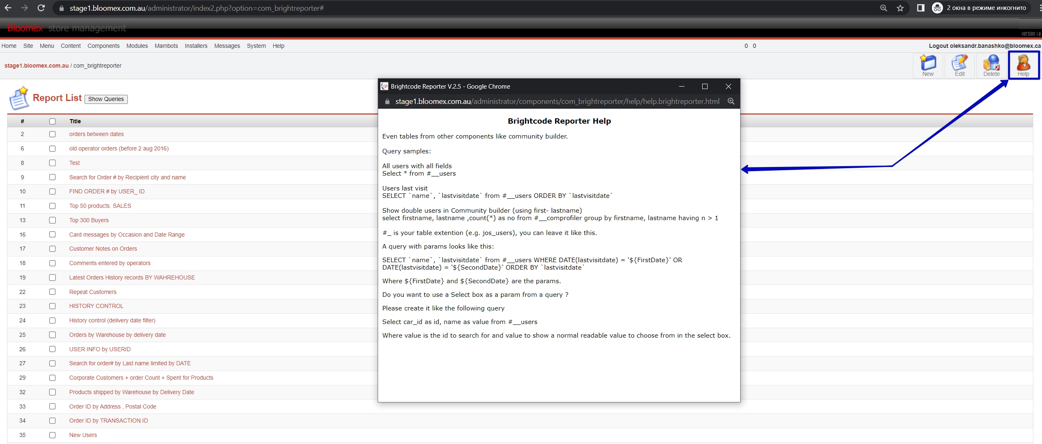The width and height of the screenshot is (1042, 444).
Task: Open the Modules menu
Action: [137, 46]
